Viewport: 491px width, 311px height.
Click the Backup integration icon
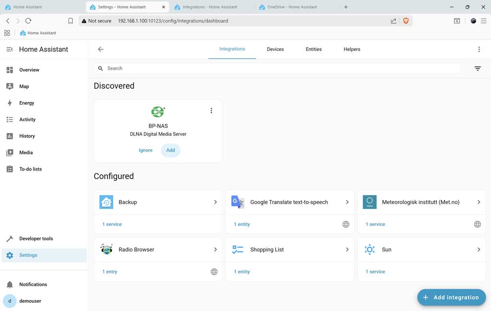[106, 202]
